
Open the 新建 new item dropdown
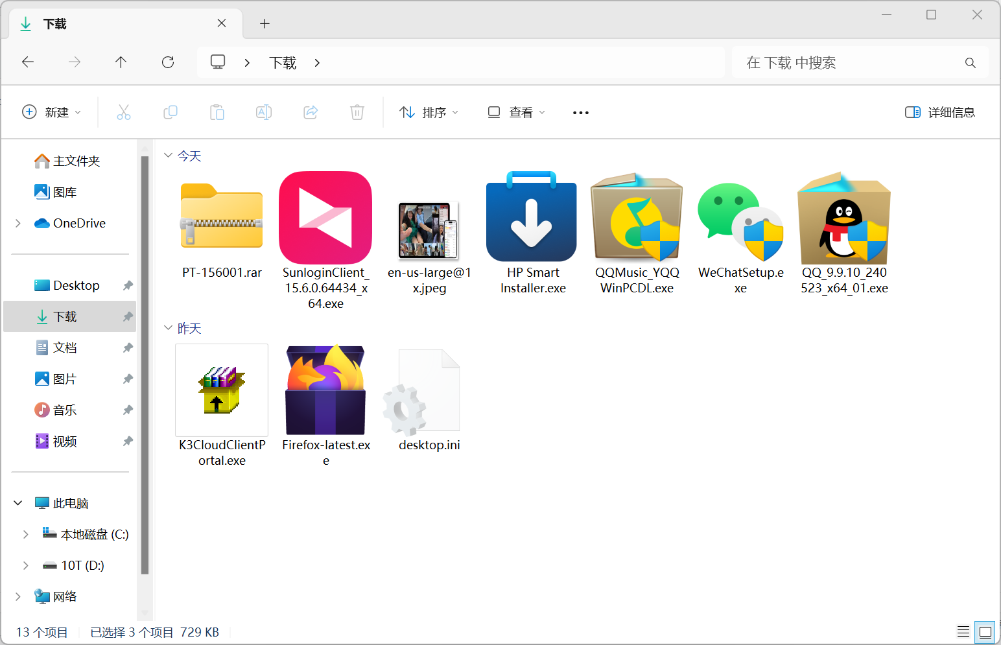(x=52, y=112)
